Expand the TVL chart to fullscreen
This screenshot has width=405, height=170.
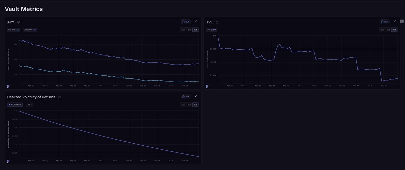(395, 21)
